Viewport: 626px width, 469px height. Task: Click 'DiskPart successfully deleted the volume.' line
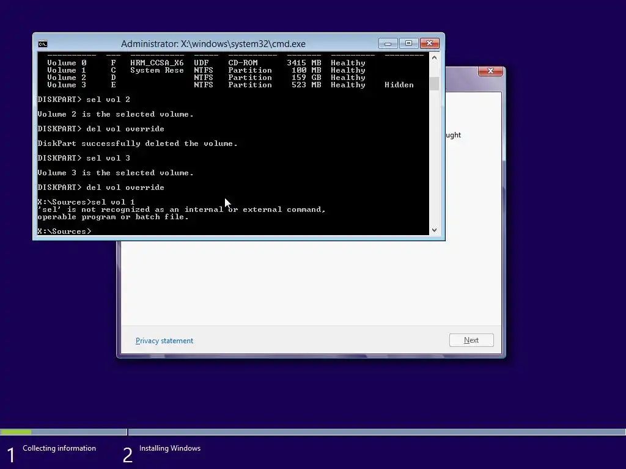coord(138,144)
